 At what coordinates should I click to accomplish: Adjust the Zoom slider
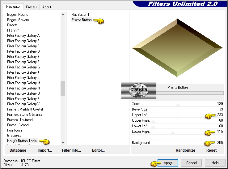177,104
